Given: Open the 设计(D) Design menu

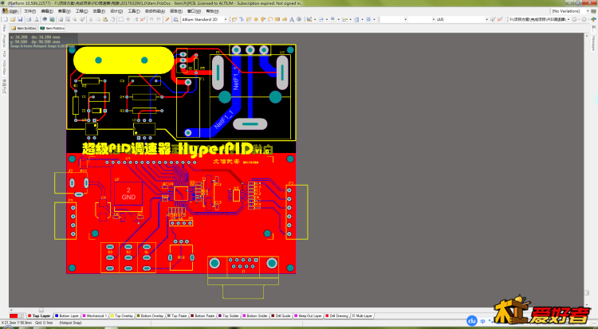Looking at the screenshot, I should (116, 11).
